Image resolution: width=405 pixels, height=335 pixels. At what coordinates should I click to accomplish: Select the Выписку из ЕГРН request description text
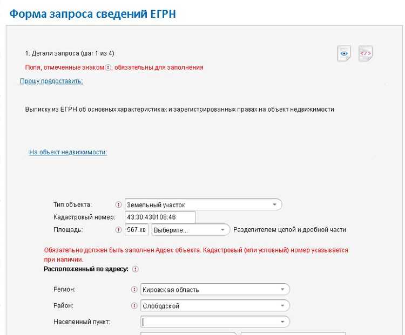tap(179, 110)
